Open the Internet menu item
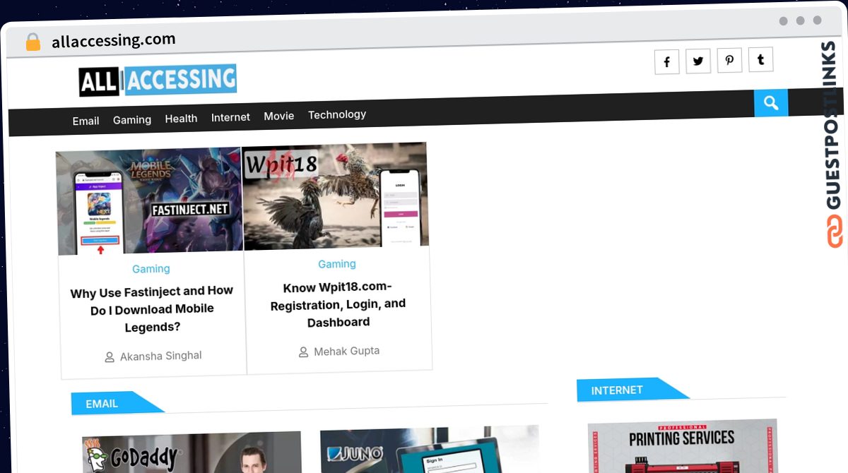 click(x=230, y=117)
